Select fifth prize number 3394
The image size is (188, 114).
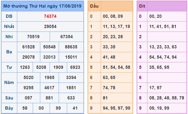click(x=71, y=78)
